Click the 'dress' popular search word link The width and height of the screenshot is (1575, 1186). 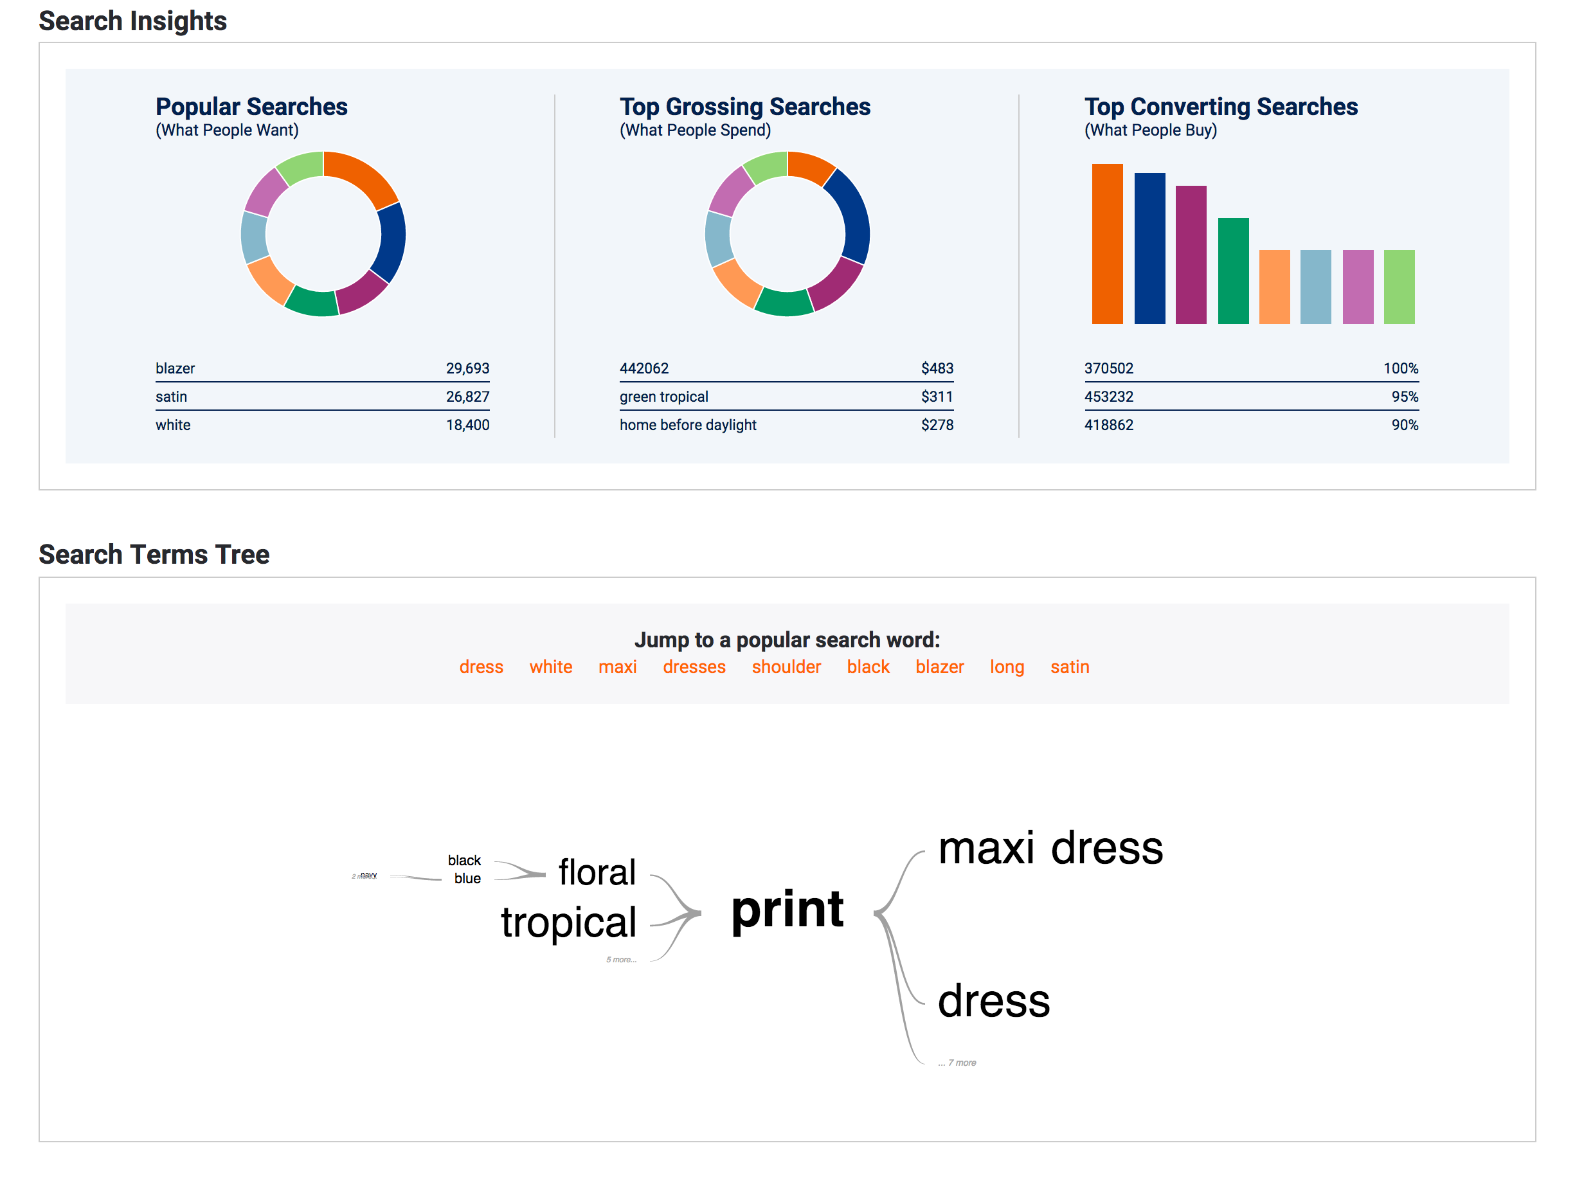(x=481, y=667)
